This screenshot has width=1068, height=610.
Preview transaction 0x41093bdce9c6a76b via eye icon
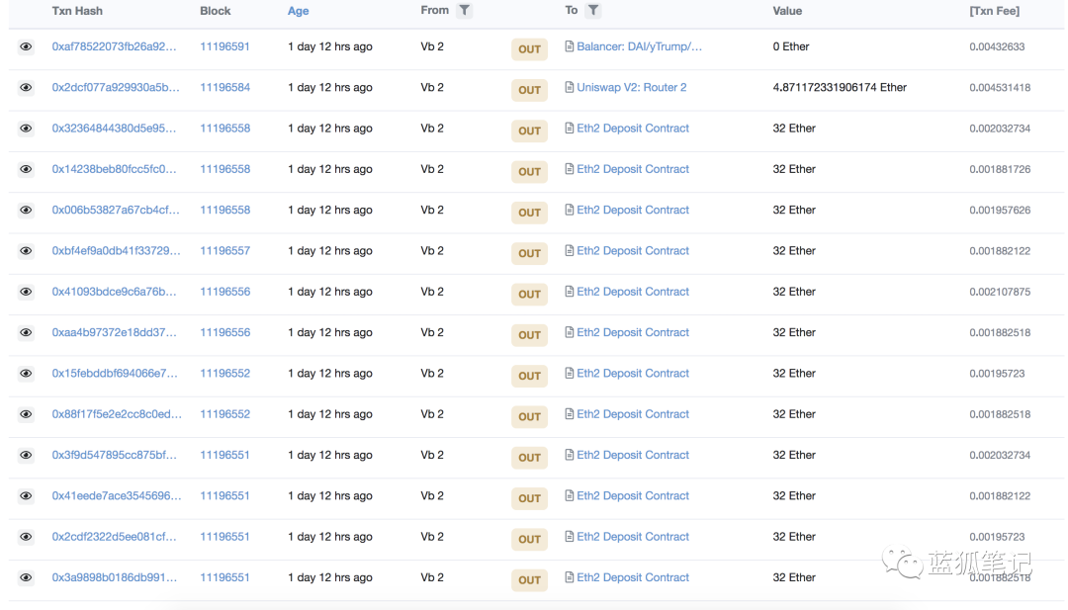click(x=26, y=292)
